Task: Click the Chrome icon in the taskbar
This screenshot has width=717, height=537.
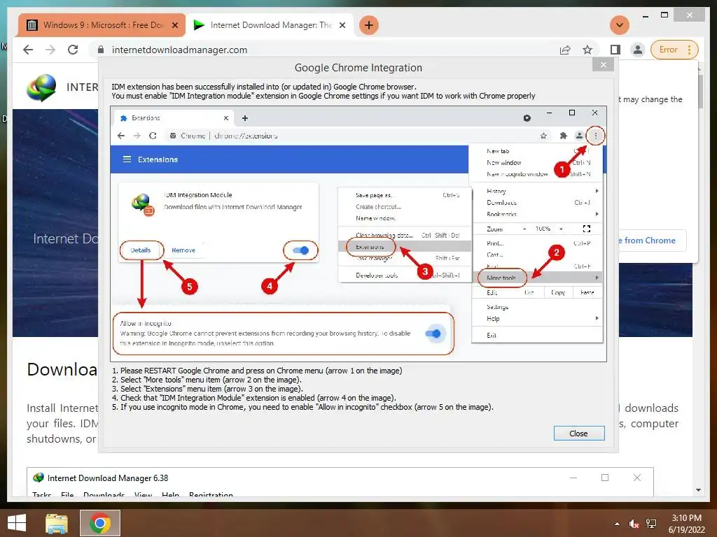Action: 100,523
